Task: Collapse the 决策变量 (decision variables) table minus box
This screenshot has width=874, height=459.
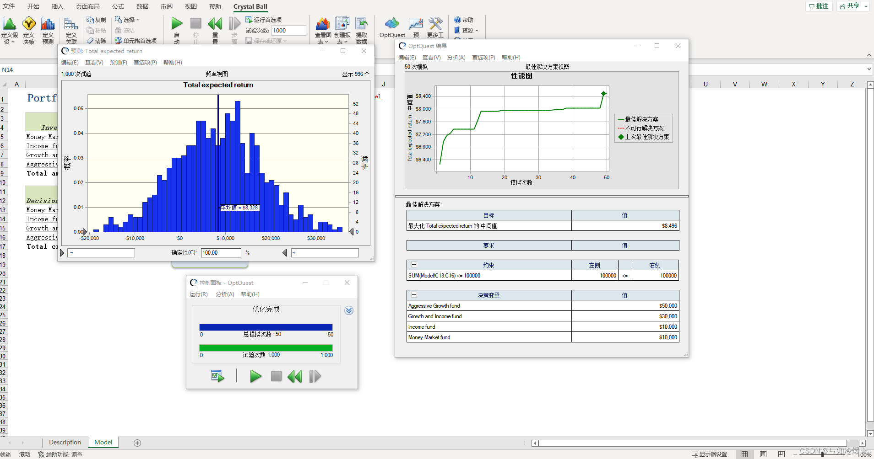Action: (414, 295)
